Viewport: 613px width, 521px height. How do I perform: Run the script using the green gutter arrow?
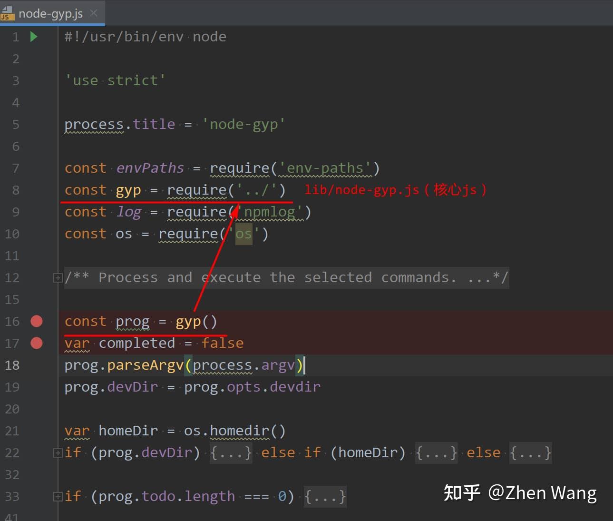click(x=33, y=36)
